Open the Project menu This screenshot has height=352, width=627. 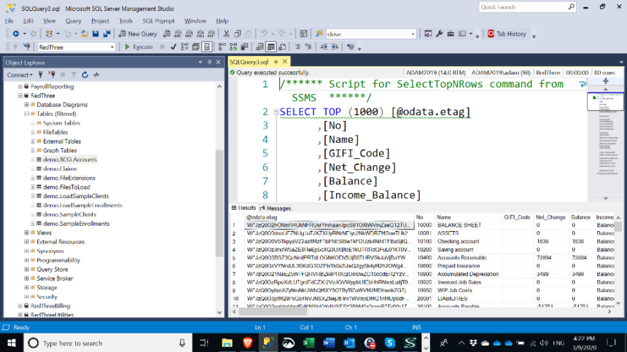coord(100,21)
